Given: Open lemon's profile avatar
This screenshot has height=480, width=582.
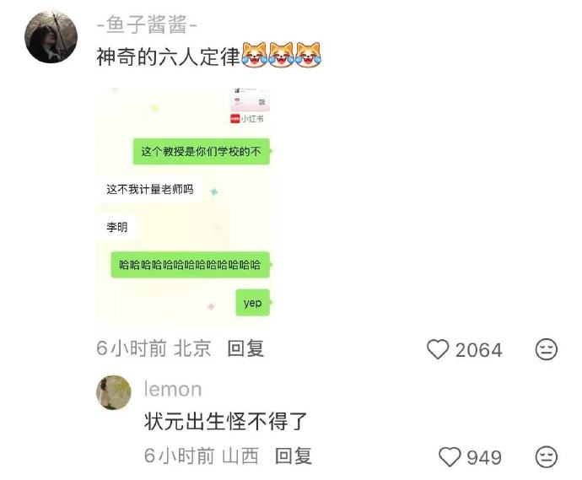Looking at the screenshot, I should [x=114, y=392].
